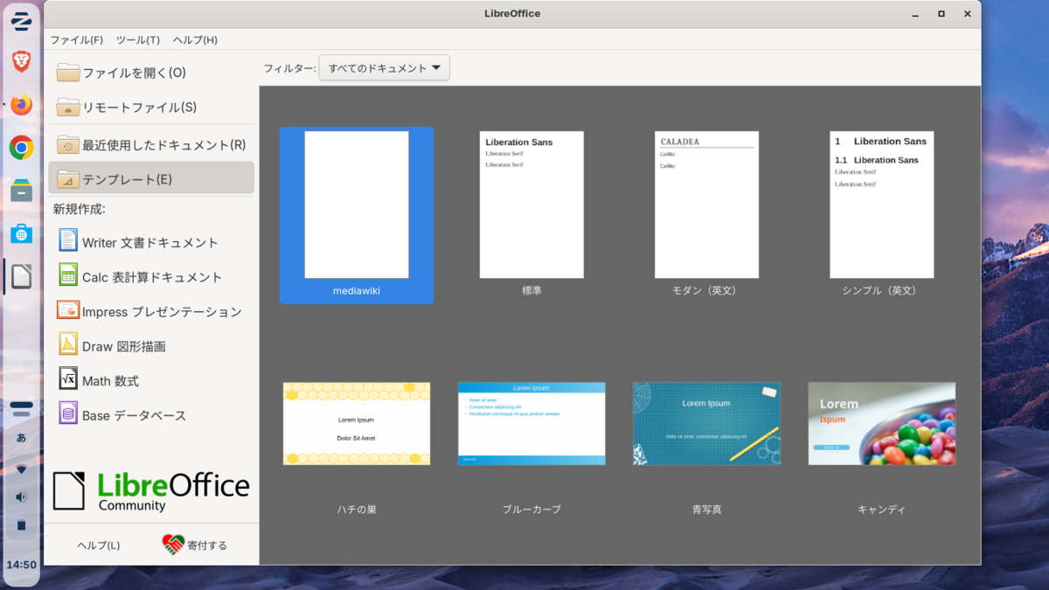Show 最近使用したドキュメント(R) recent documents
Viewport: 1049px width, 590px height.
click(x=151, y=144)
